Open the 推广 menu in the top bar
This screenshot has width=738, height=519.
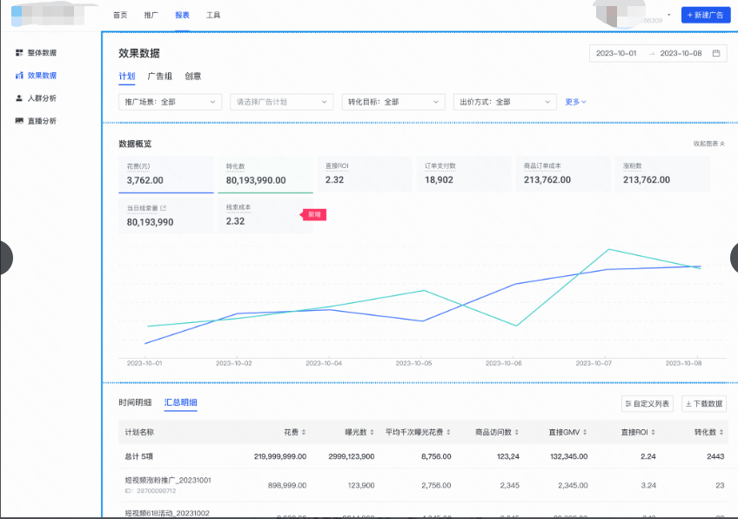(152, 14)
